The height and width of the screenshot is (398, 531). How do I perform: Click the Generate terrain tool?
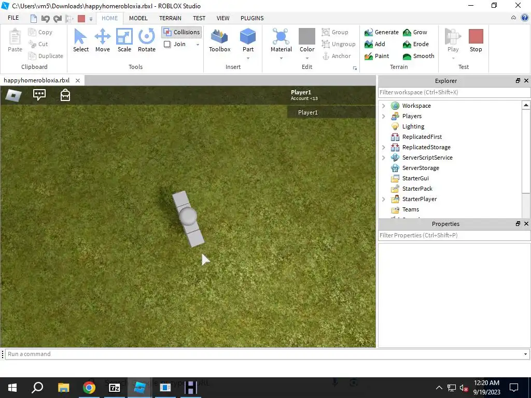pyautogui.click(x=382, y=32)
